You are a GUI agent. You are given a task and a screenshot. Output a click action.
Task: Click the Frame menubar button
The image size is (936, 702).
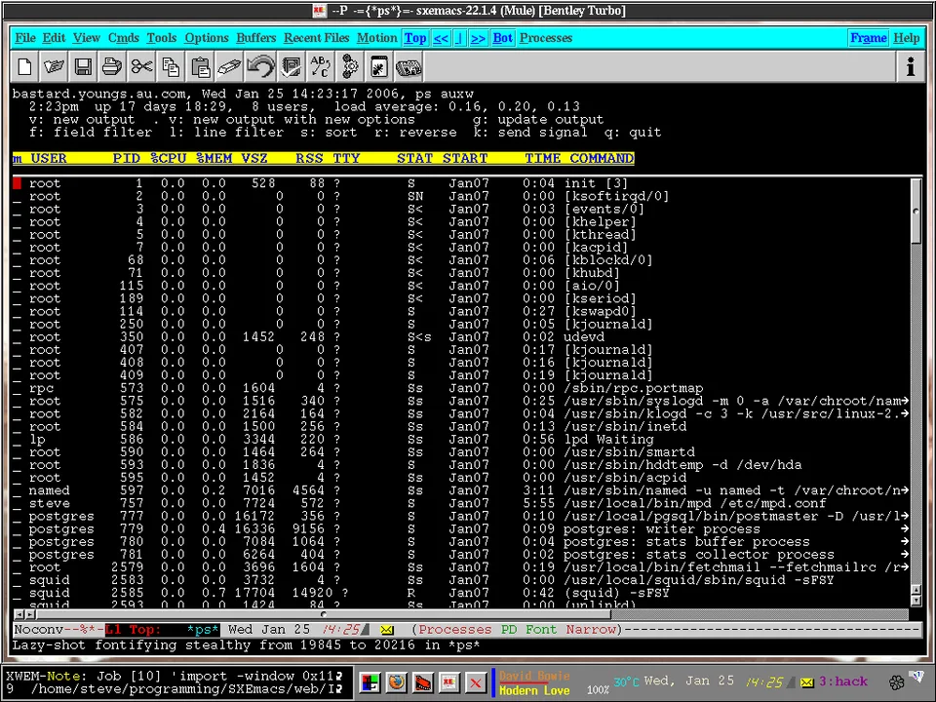(869, 38)
